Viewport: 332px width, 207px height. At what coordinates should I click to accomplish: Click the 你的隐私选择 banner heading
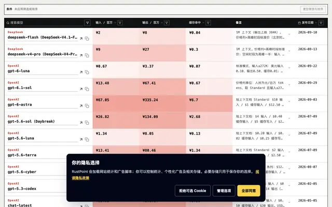(86, 162)
